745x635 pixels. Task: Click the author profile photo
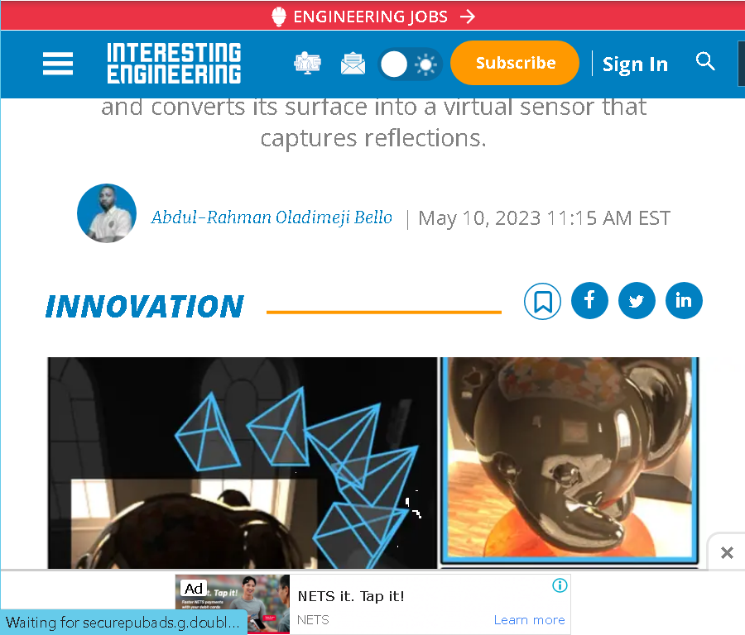point(107,213)
